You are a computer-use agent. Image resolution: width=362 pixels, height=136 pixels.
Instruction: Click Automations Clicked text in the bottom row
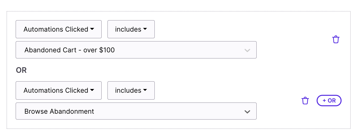(x=56, y=90)
